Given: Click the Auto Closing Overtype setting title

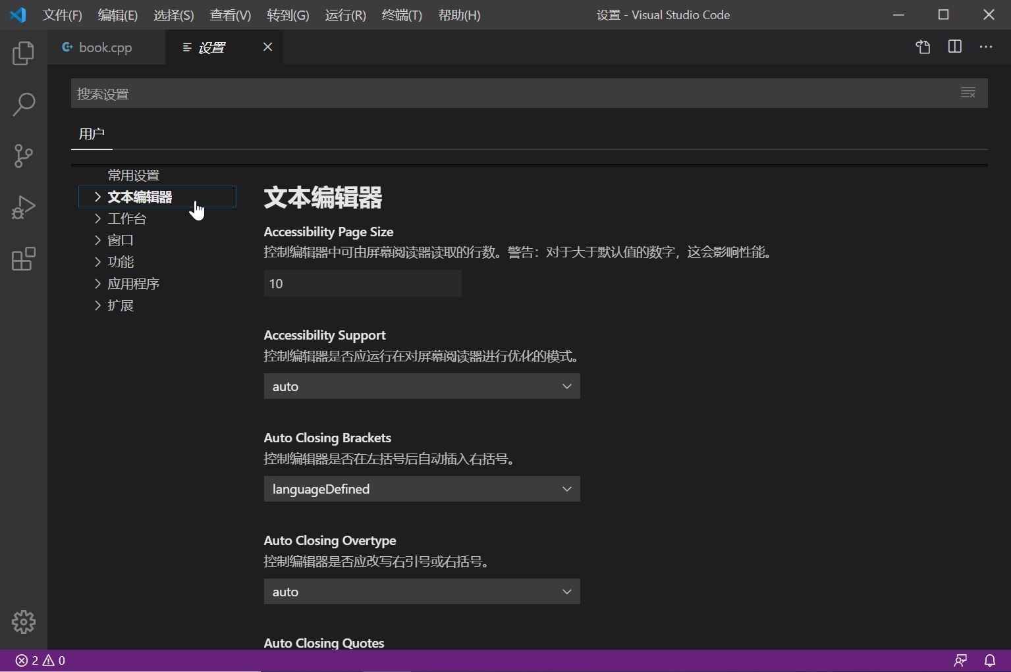Looking at the screenshot, I should (330, 540).
